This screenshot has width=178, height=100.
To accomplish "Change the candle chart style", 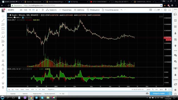I will click(x=43, y=10).
